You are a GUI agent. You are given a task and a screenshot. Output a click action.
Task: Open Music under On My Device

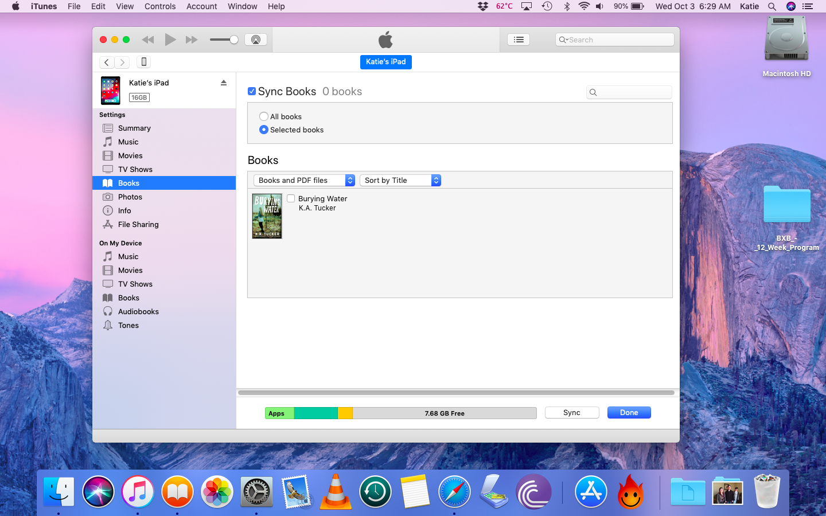coord(164,256)
